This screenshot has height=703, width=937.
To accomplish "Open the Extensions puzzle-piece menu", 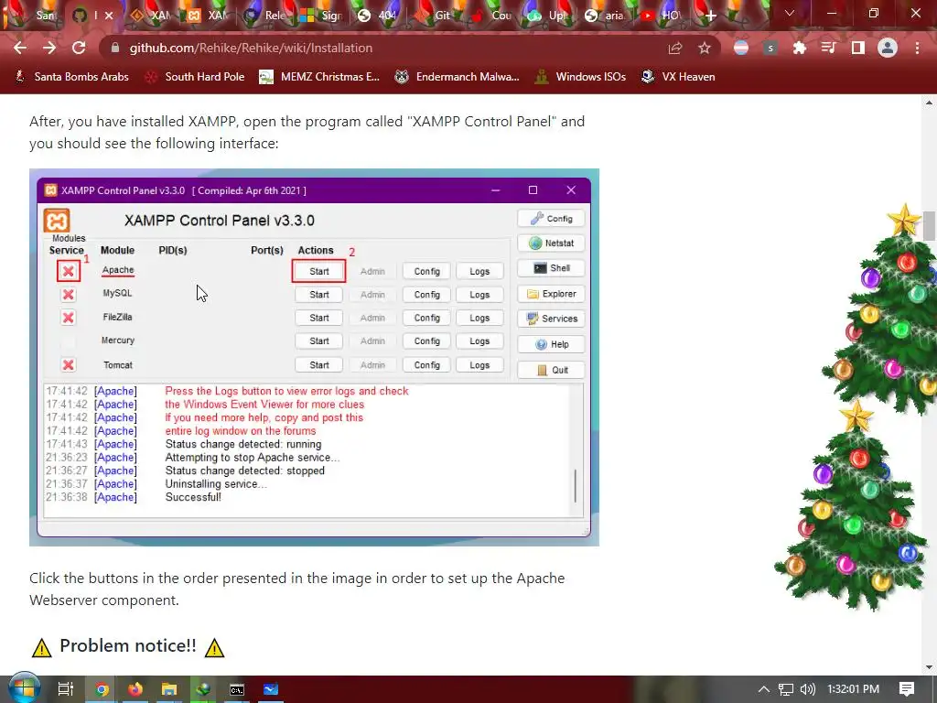I will 800,48.
